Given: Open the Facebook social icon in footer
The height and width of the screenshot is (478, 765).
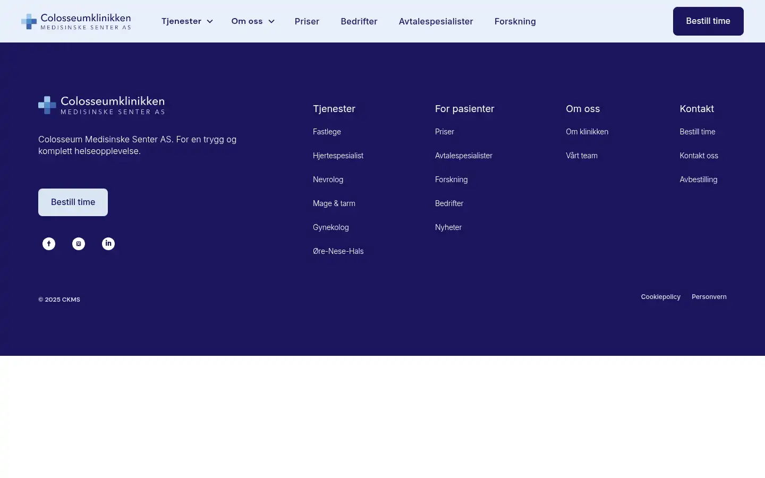Looking at the screenshot, I should pos(49,244).
